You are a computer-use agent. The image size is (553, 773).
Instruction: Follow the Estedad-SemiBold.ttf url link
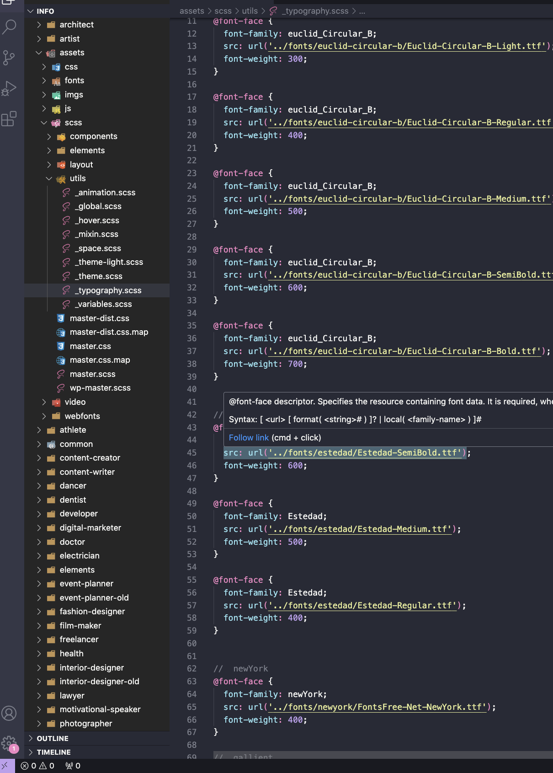(365, 453)
